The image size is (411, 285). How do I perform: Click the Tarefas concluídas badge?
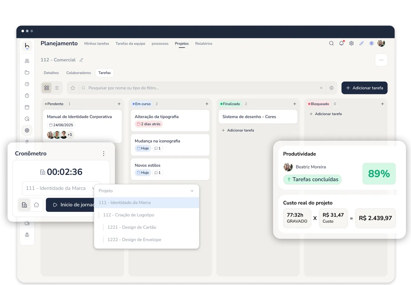point(312,180)
